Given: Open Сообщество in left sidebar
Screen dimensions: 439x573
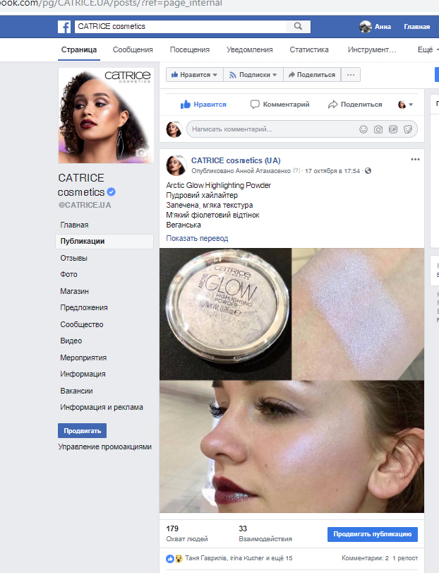Looking at the screenshot, I should (82, 324).
